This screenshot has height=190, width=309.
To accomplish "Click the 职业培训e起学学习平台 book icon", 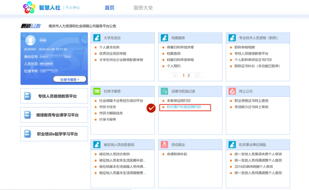I will (27, 134).
